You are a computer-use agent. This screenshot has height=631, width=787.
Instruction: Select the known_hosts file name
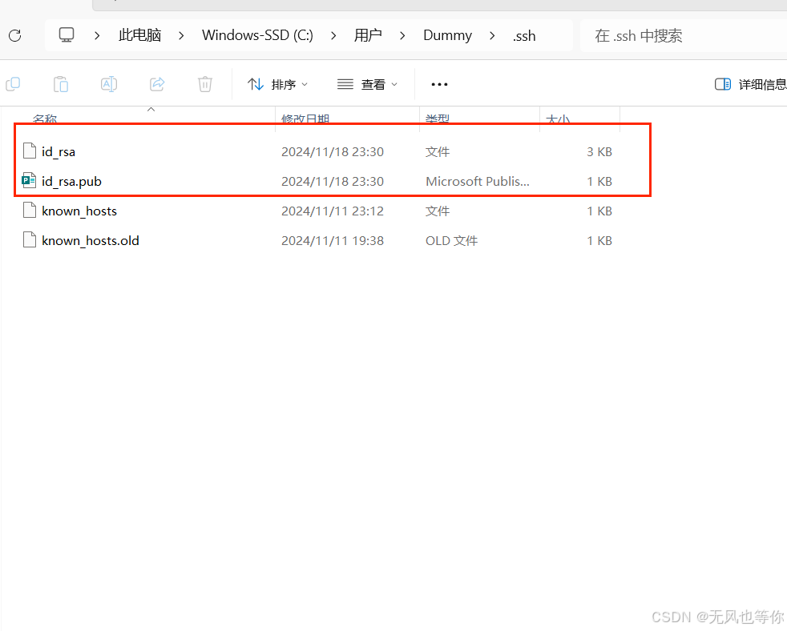tap(79, 211)
